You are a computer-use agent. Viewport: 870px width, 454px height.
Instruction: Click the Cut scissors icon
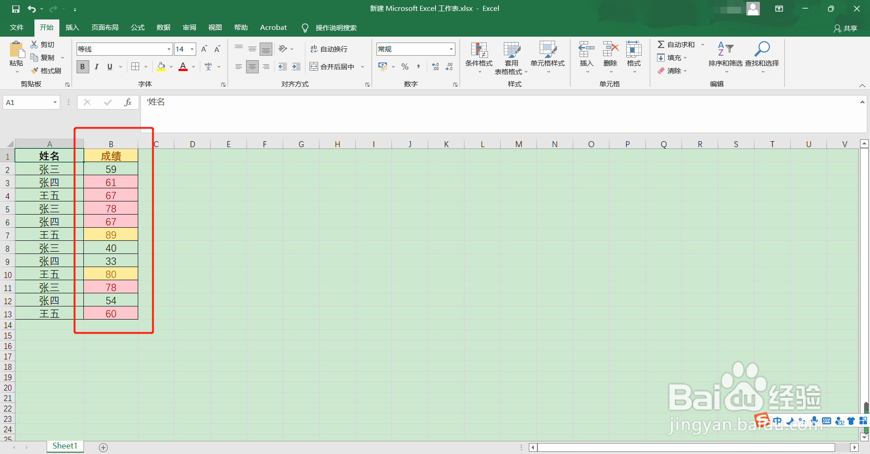click(x=34, y=44)
